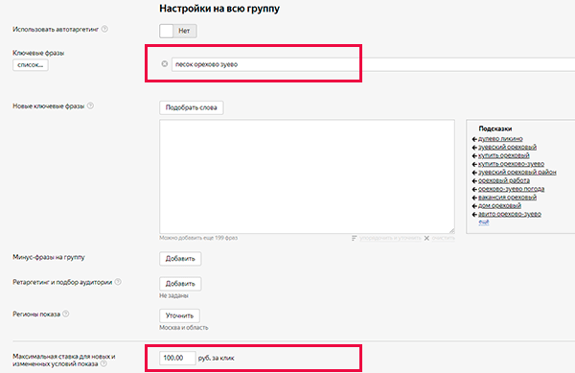Toggle the autotargeting switch labeled Нет

178,31
